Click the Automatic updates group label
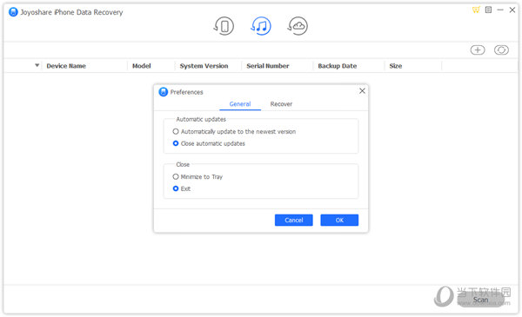Screen dimensions: 522x317 coord(201,119)
